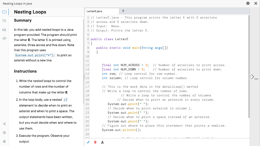
Task: Click the inline 'if' code keyword
Action: (x=66, y=100)
